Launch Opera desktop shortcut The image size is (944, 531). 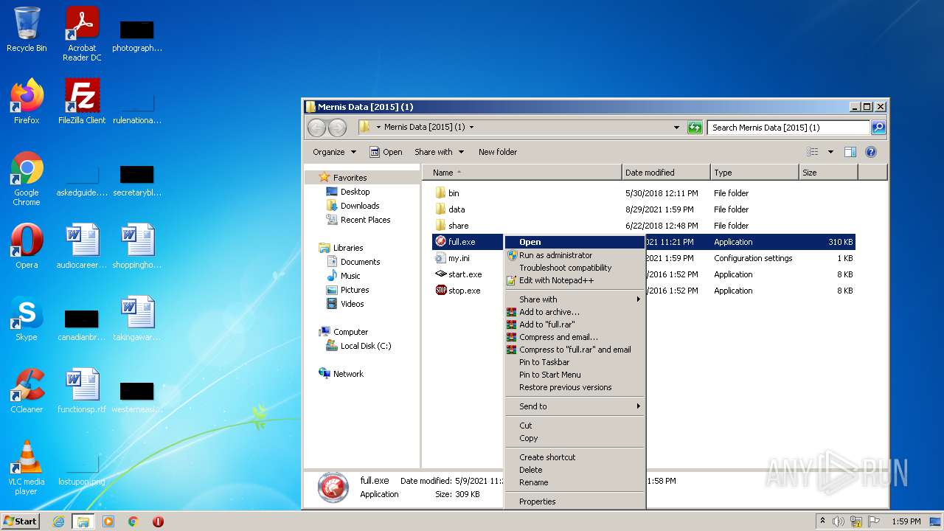tap(27, 246)
